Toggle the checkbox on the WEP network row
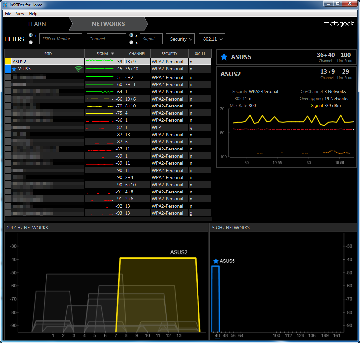Image resolution: width=360 pixels, height=343 pixels. click(x=8, y=127)
